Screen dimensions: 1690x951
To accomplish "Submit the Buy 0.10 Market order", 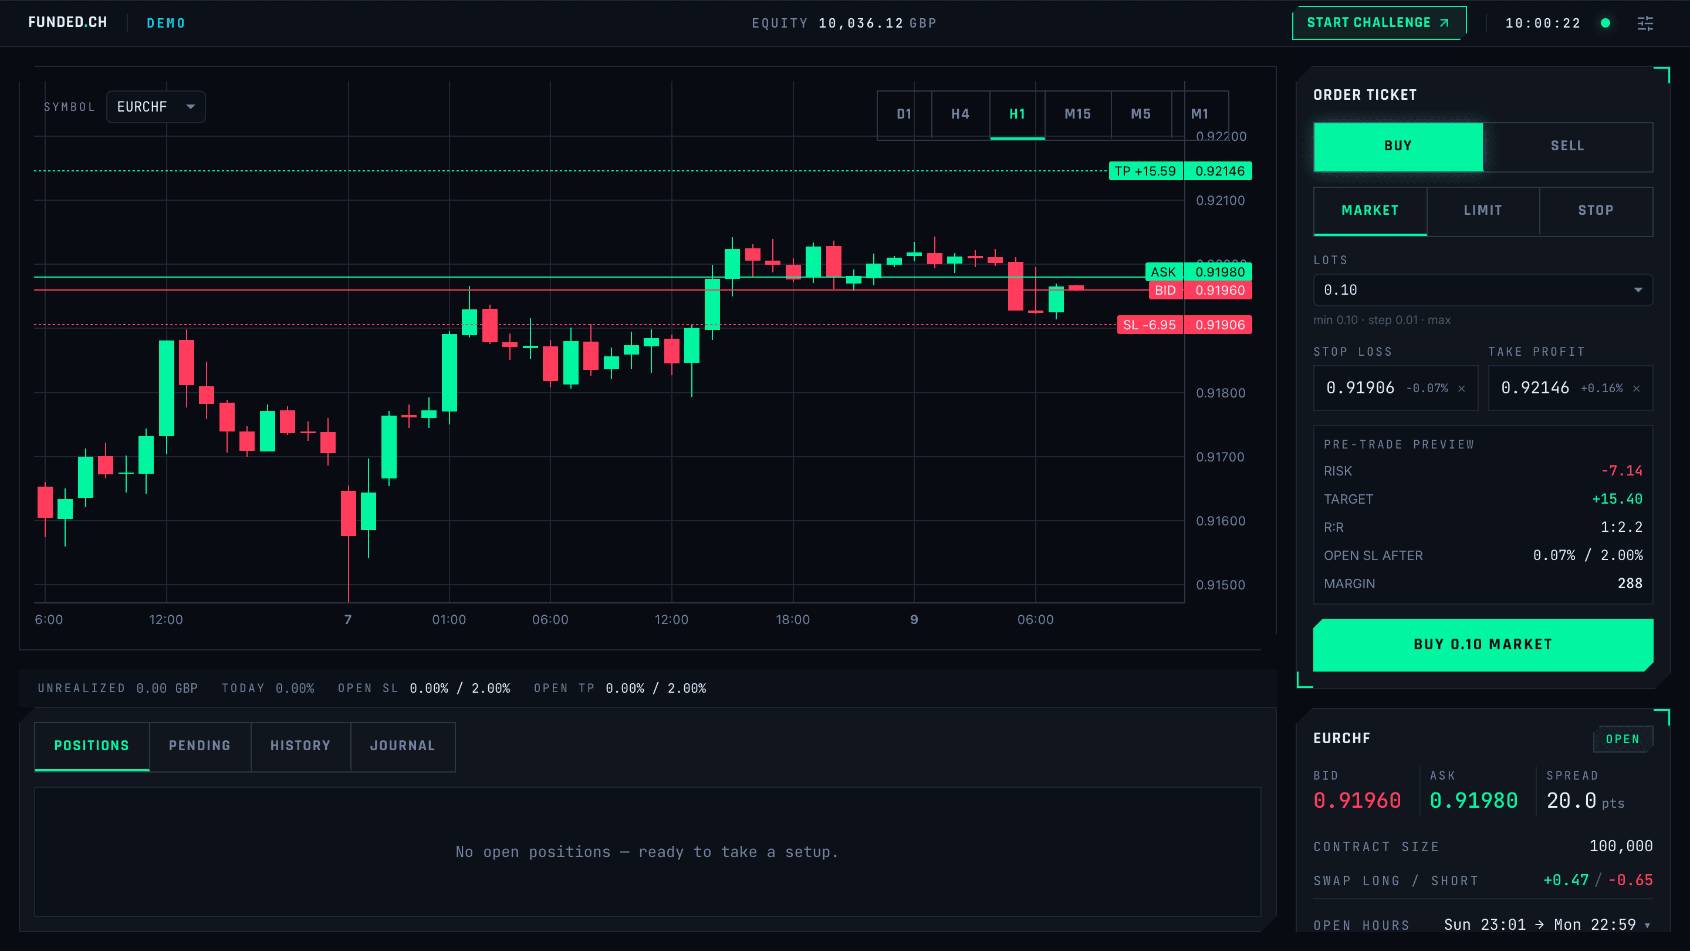I will (x=1483, y=645).
